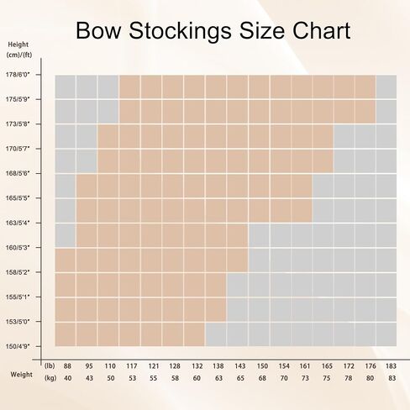Select the 150/4'9" height label
The height and width of the screenshot is (410, 410).
click(18, 346)
